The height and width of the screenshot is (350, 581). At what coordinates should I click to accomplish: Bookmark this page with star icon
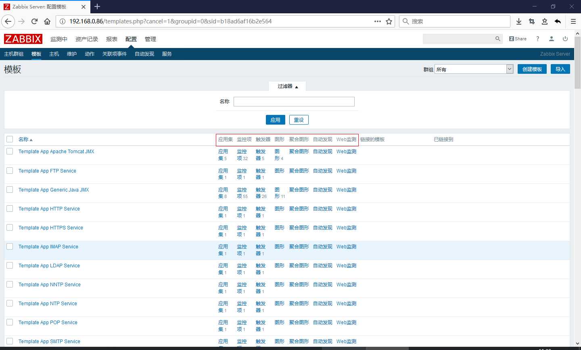(389, 21)
